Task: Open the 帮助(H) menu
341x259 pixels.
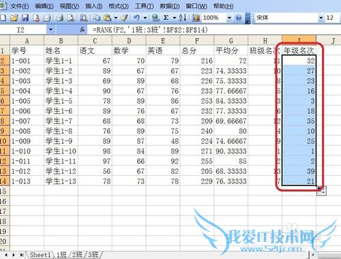Action: [224, 6]
